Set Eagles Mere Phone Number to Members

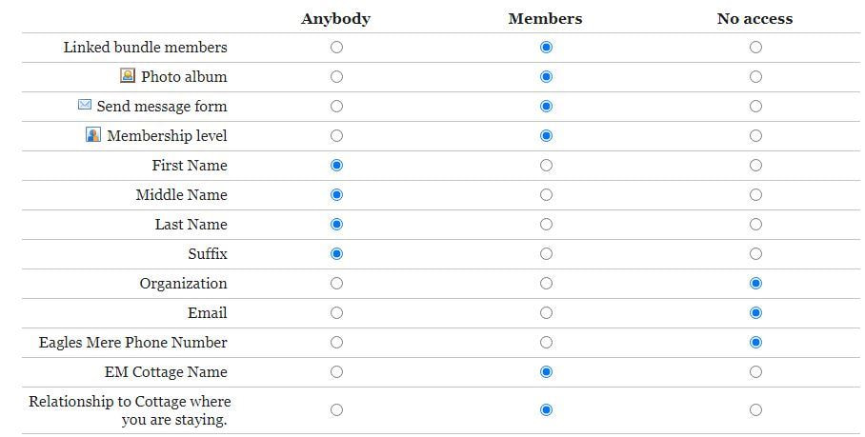[x=546, y=342]
